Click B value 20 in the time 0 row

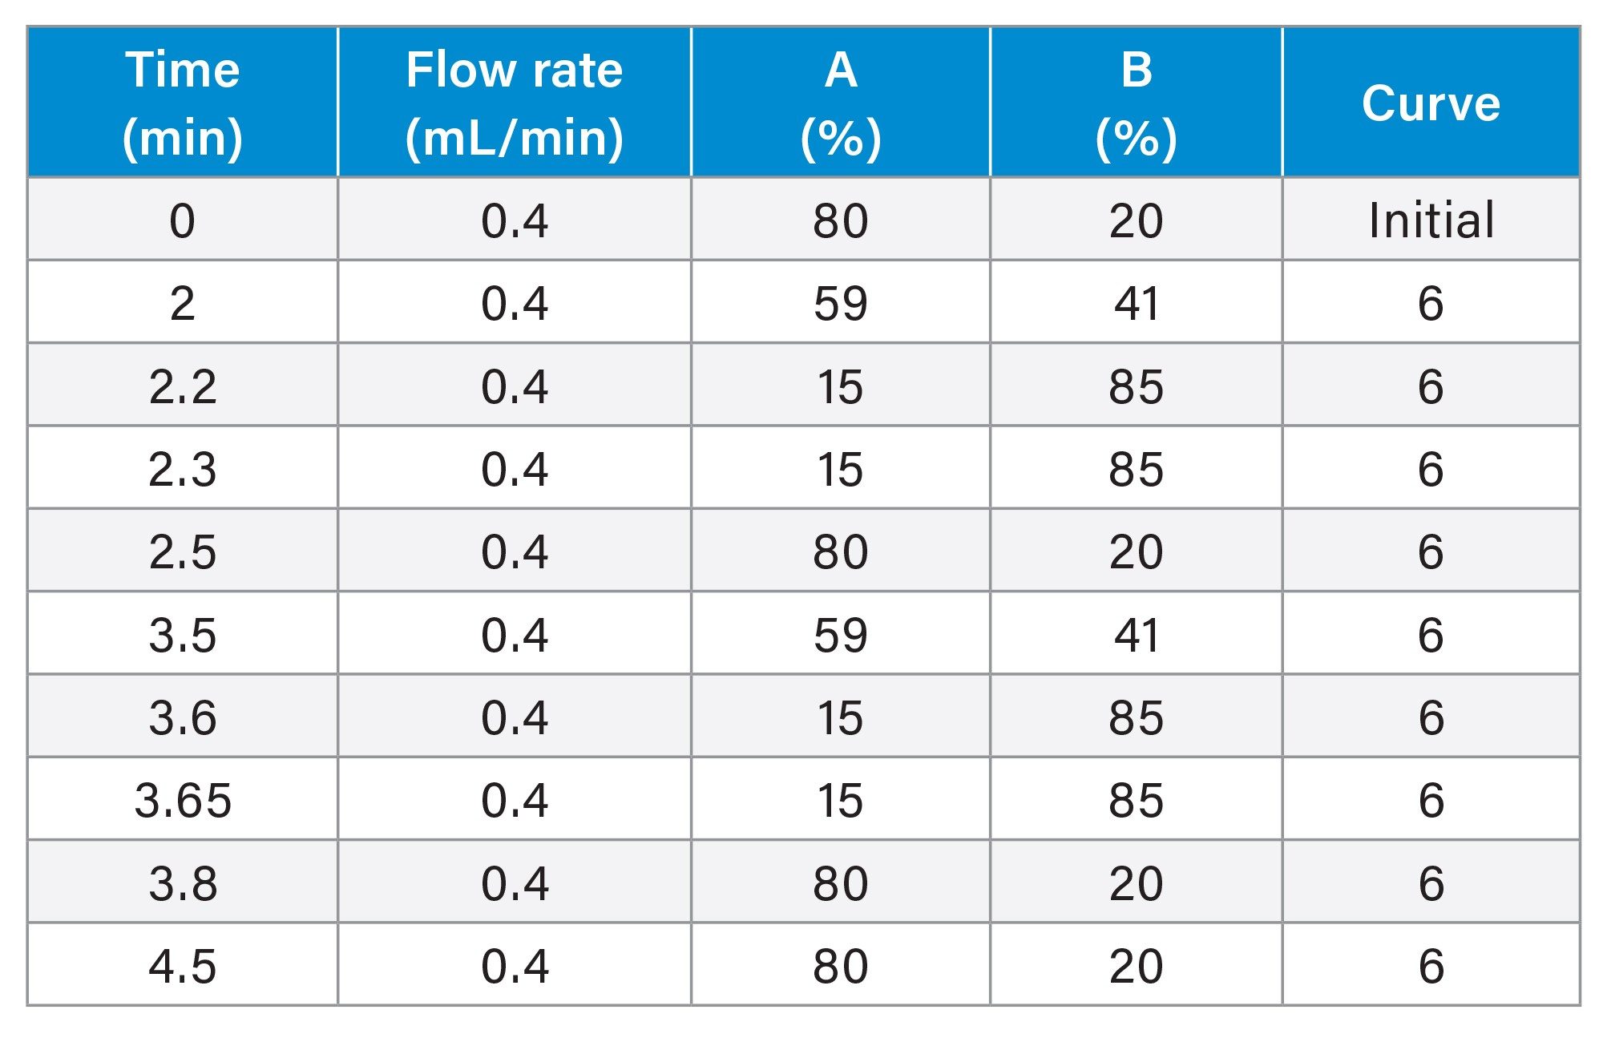point(1136,219)
